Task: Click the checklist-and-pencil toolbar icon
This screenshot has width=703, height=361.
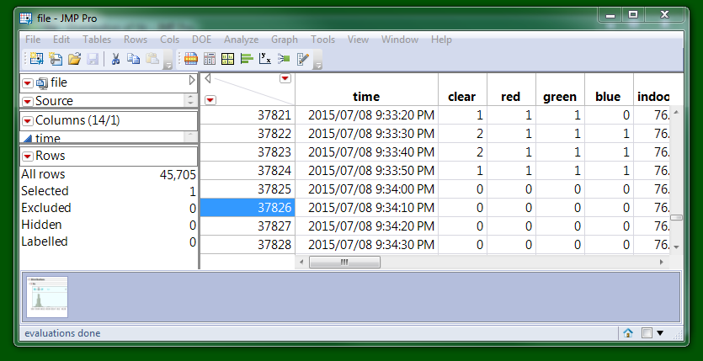Action: [303, 59]
